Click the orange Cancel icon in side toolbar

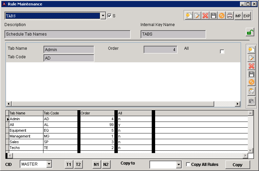tap(252, 82)
